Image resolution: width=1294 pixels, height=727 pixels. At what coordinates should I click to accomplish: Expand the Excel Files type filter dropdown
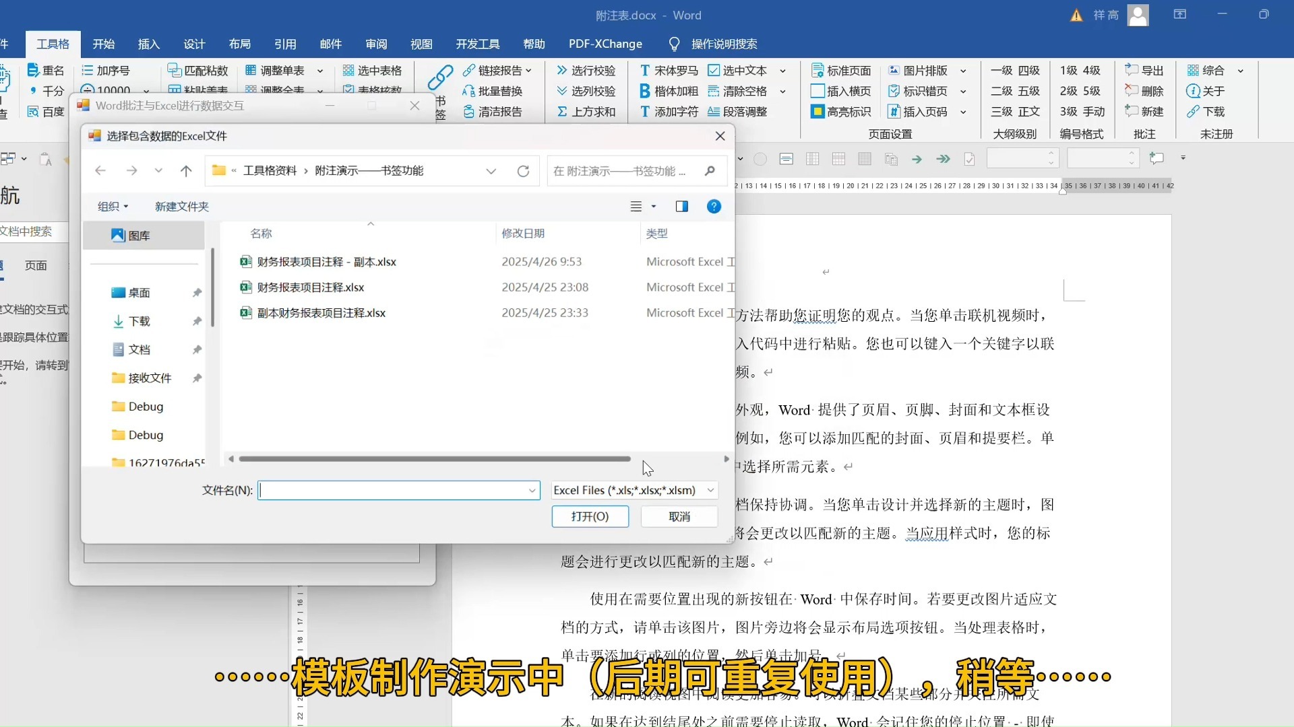(x=710, y=491)
